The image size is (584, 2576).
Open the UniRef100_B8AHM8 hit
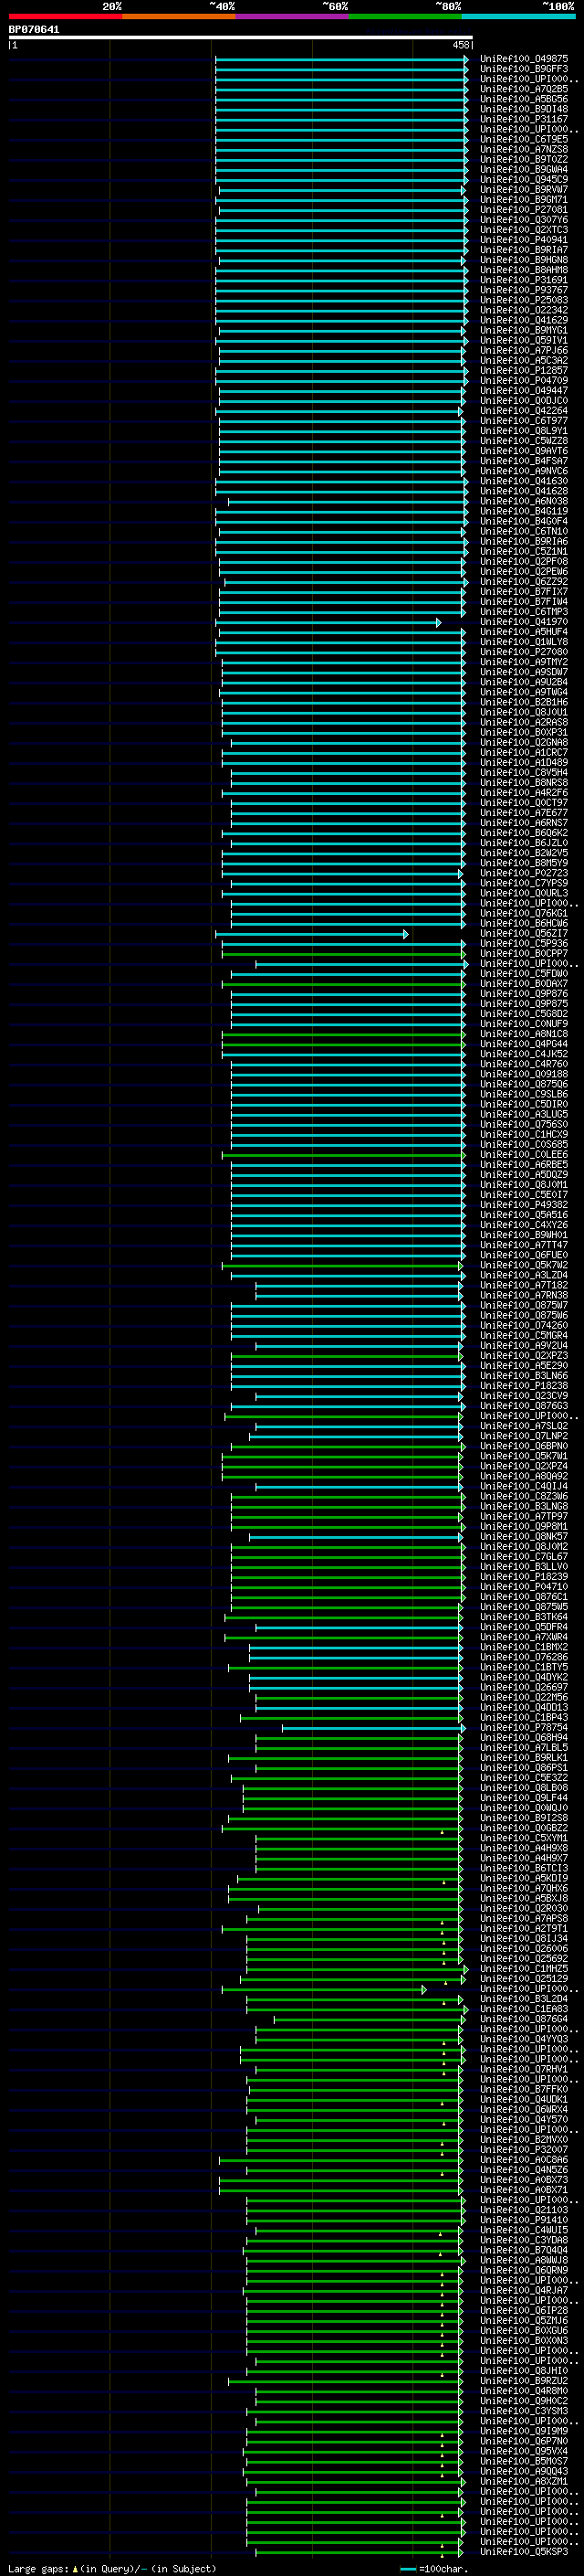click(524, 270)
